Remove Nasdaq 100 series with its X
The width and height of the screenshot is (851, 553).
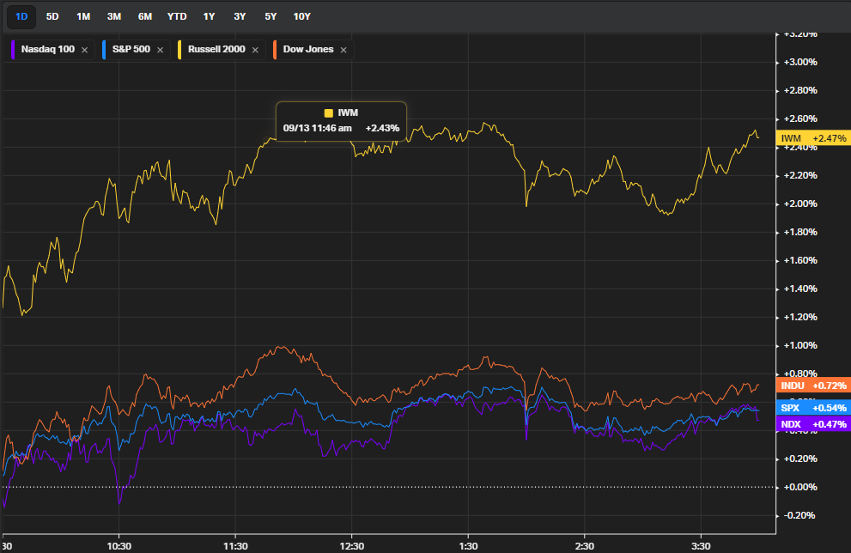84,50
